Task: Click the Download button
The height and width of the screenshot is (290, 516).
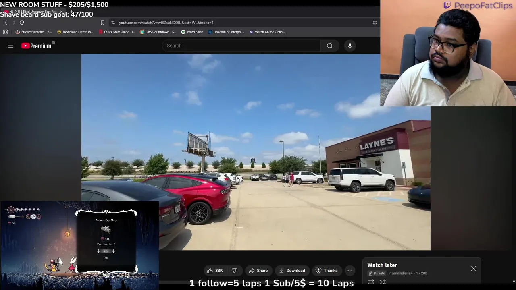Action: [x=292, y=271]
